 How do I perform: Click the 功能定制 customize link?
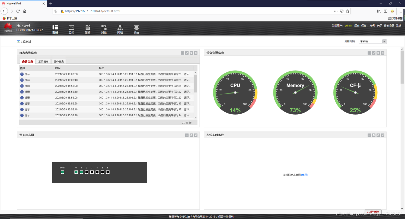pos(24,42)
